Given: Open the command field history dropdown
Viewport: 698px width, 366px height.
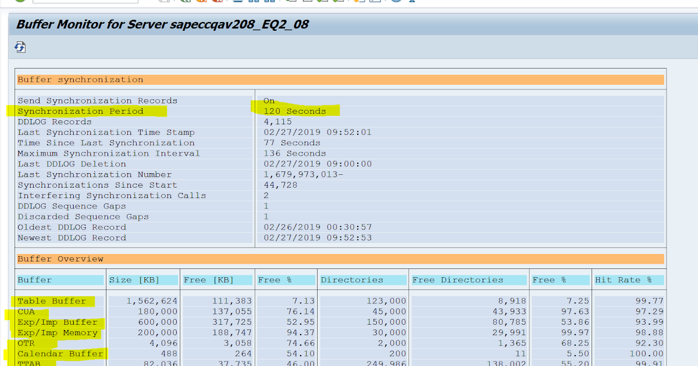Looking at the screenshot, I should pos(135,2).
